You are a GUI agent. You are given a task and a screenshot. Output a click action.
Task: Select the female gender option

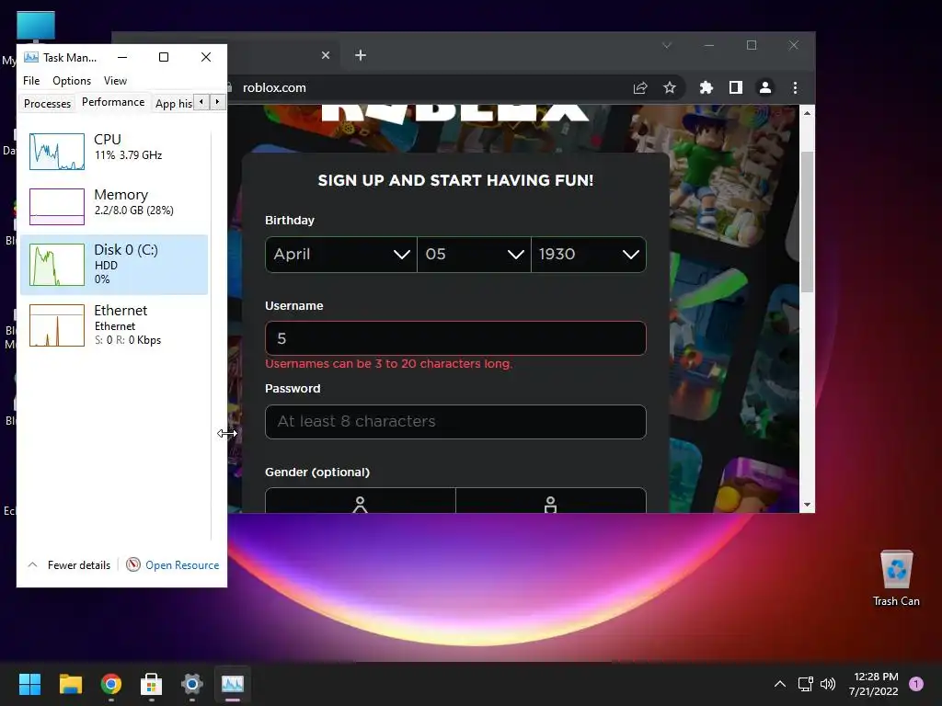(x=361, y=501)
